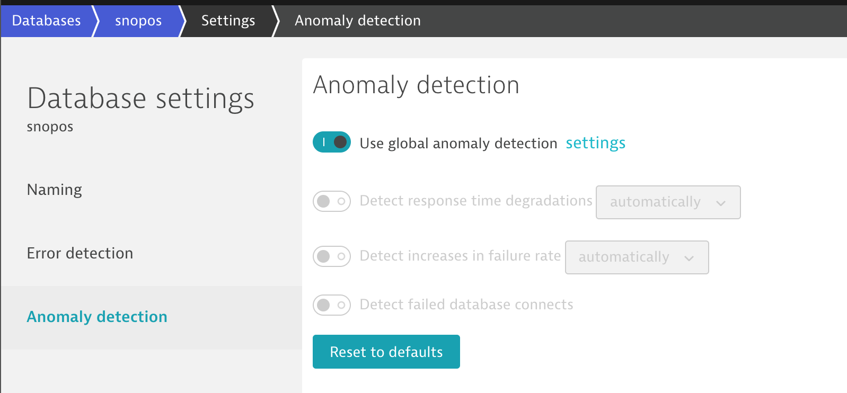
Task: Enable Detect response time degradations switch
Action: [332, 201]
